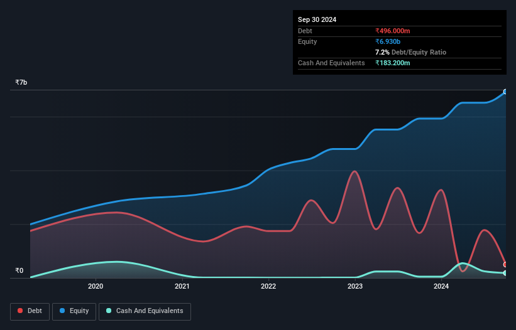516x330 pixels.
Task: Click Cash And Equivalents label in tooltip
Action: 331,63
